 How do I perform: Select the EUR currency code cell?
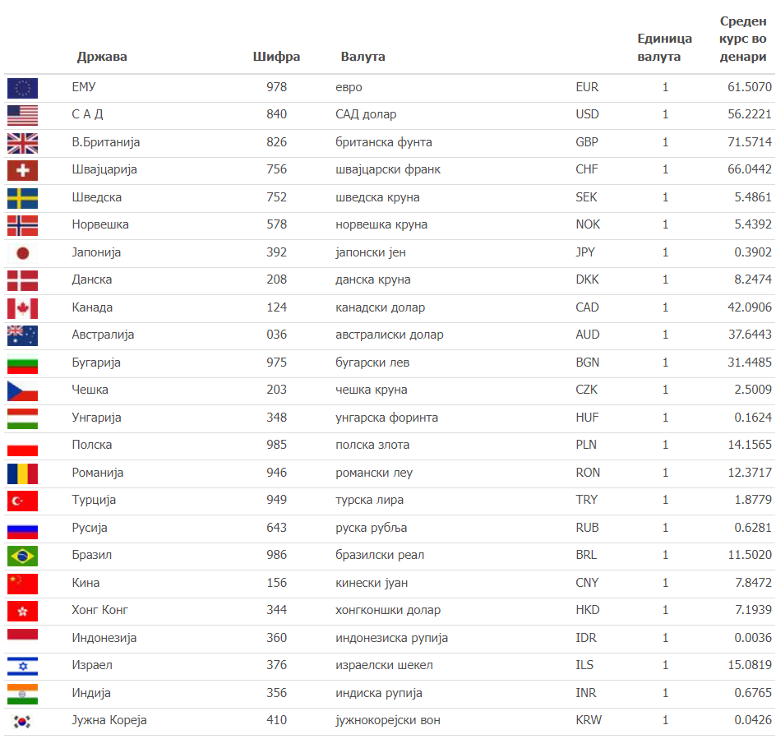587,87
